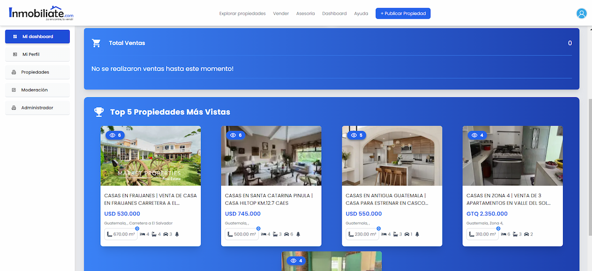Open the Casas en Zona 4 listing title

pyautogui.click(x=508, y=199)
